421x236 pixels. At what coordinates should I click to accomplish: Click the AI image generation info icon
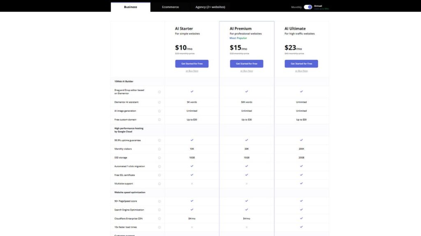tap(160, 111)
